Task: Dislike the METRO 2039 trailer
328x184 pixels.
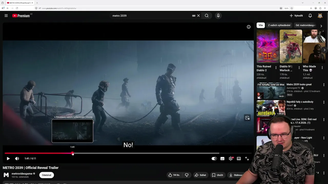Action: coord(187,175)
